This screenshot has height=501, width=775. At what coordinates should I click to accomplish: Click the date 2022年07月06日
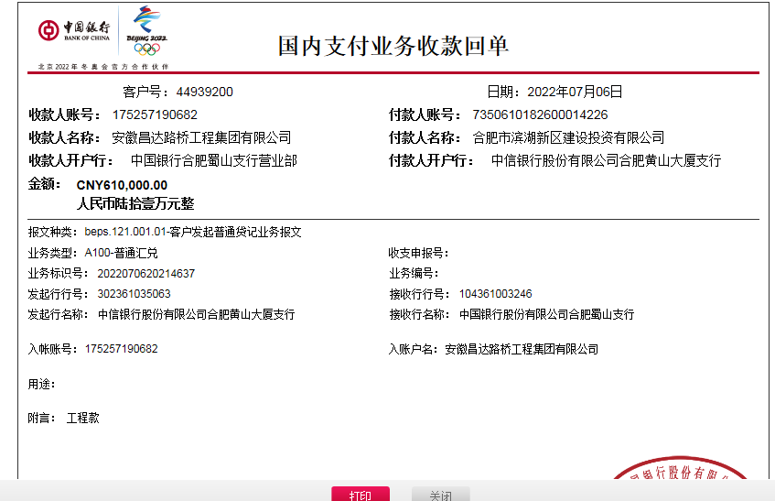click(x=574, y=92)
